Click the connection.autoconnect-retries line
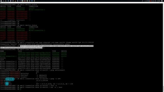164x92 pixels. pyautogui.click(x=23, y=75)
